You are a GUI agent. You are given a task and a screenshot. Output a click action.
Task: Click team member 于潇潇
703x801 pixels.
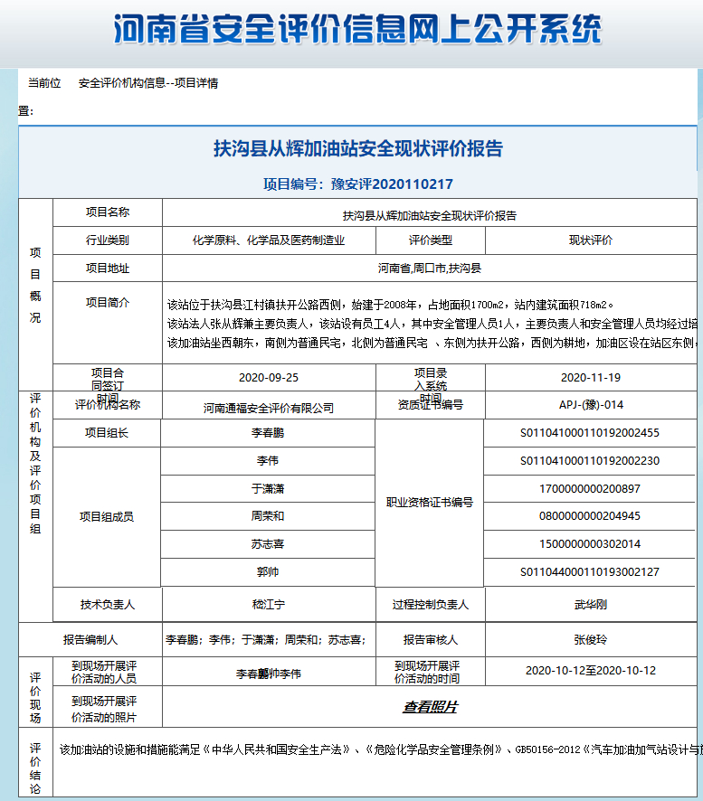[x=268, y=489]
